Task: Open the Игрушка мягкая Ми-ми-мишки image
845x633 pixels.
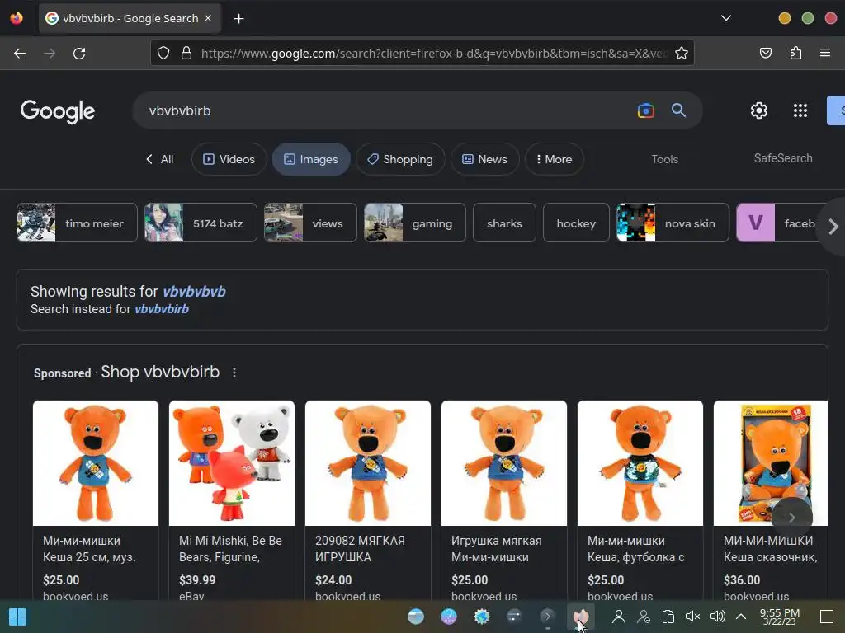Action: coord(504,463)
